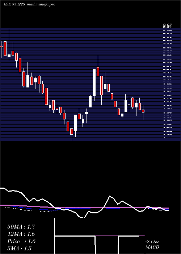Click the 'mail.munafa.pro' text

tap(41, 4)
